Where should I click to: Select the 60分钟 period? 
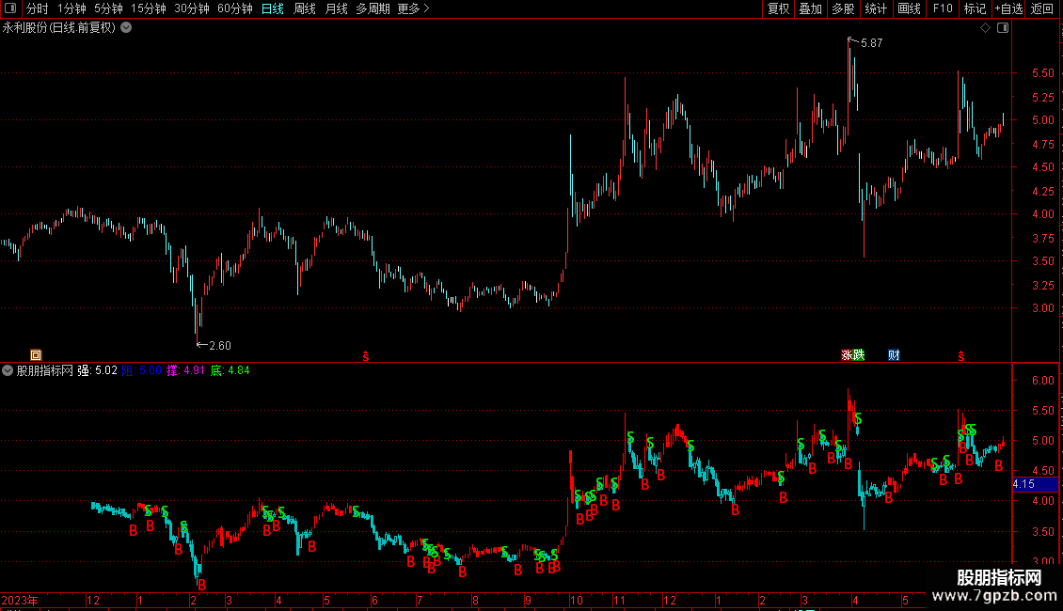click(x=234, y=8)
